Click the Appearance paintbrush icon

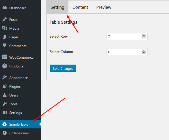[5, 77]
